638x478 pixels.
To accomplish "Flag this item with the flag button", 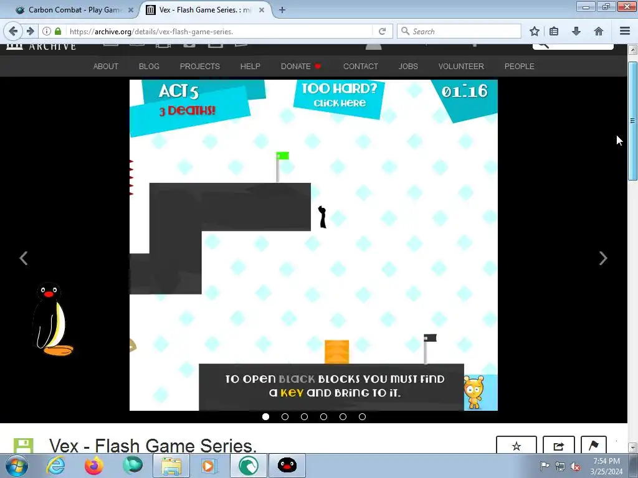I will [x=594, y=445].
